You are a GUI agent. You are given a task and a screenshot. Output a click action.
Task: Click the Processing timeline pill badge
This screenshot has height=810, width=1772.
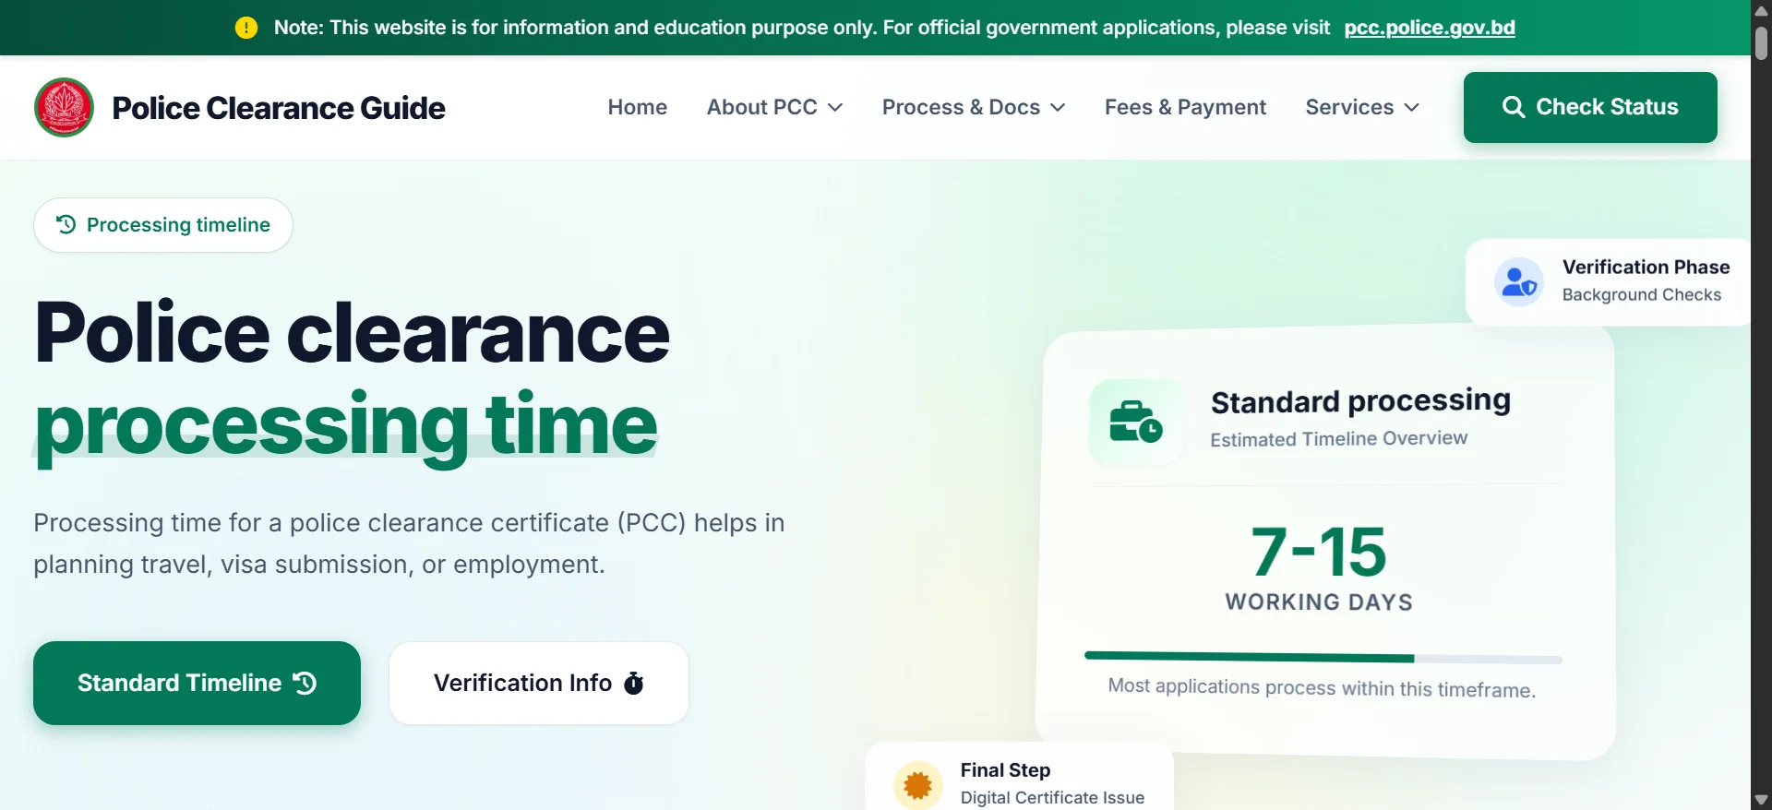coord(163,225)
